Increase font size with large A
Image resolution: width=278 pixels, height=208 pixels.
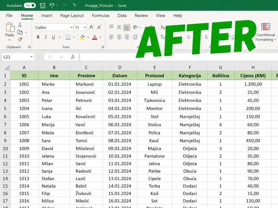click(92, 27)
